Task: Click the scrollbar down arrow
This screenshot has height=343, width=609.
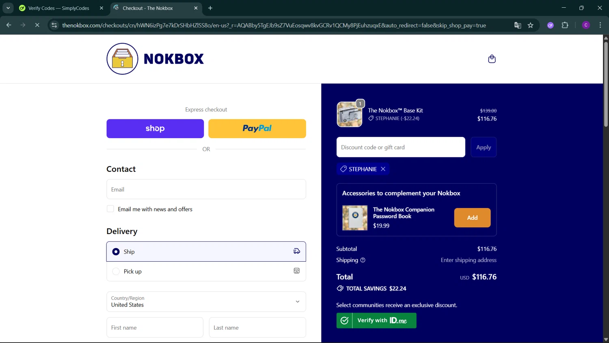Action: [606, 339]
